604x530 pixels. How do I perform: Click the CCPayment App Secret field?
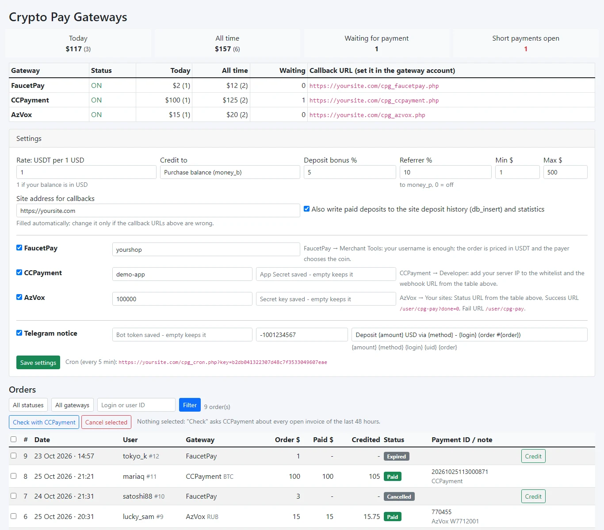coord(326,274)
